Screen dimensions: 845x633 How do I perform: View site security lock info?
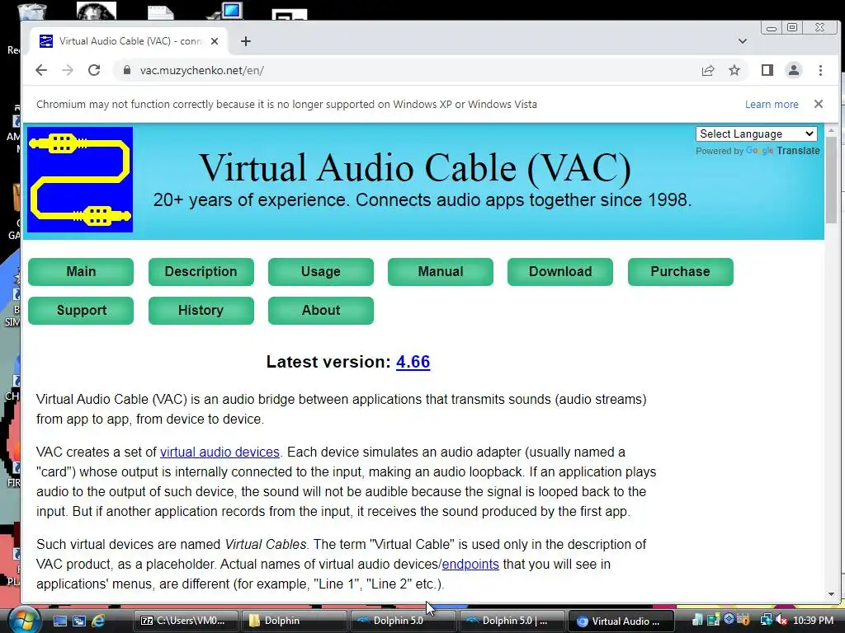(x=127, y=70)
